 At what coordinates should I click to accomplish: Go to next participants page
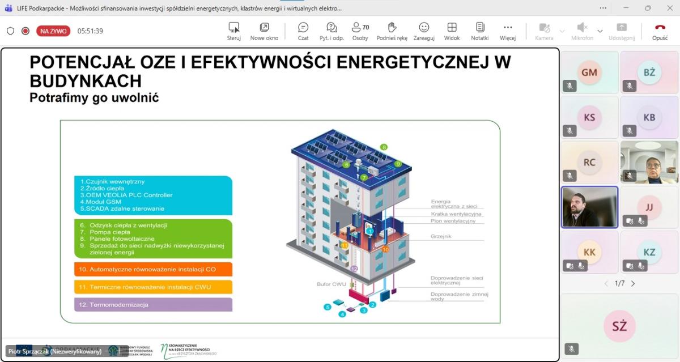pos(633,283)
